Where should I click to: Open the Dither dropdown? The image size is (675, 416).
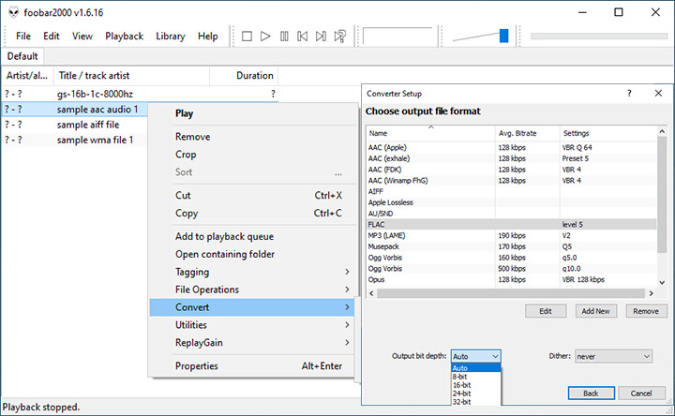click(x=613, y=356)
